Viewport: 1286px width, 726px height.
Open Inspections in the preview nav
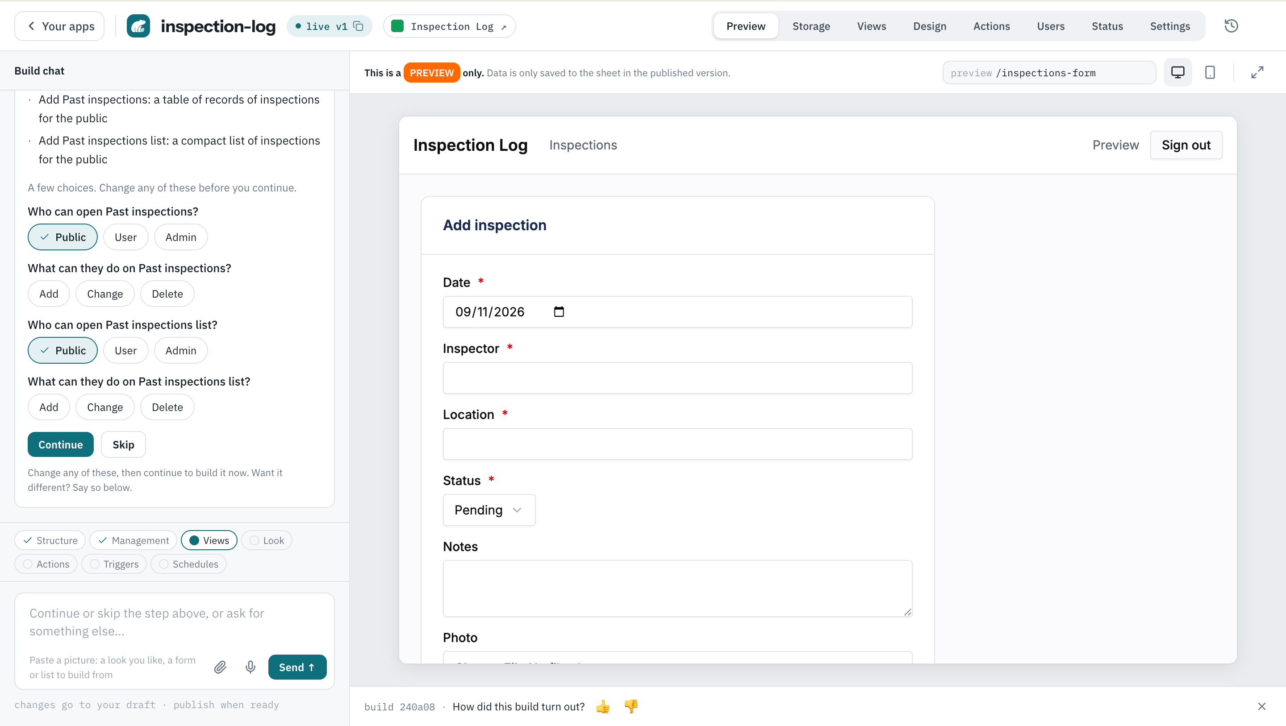coord(583,145)
